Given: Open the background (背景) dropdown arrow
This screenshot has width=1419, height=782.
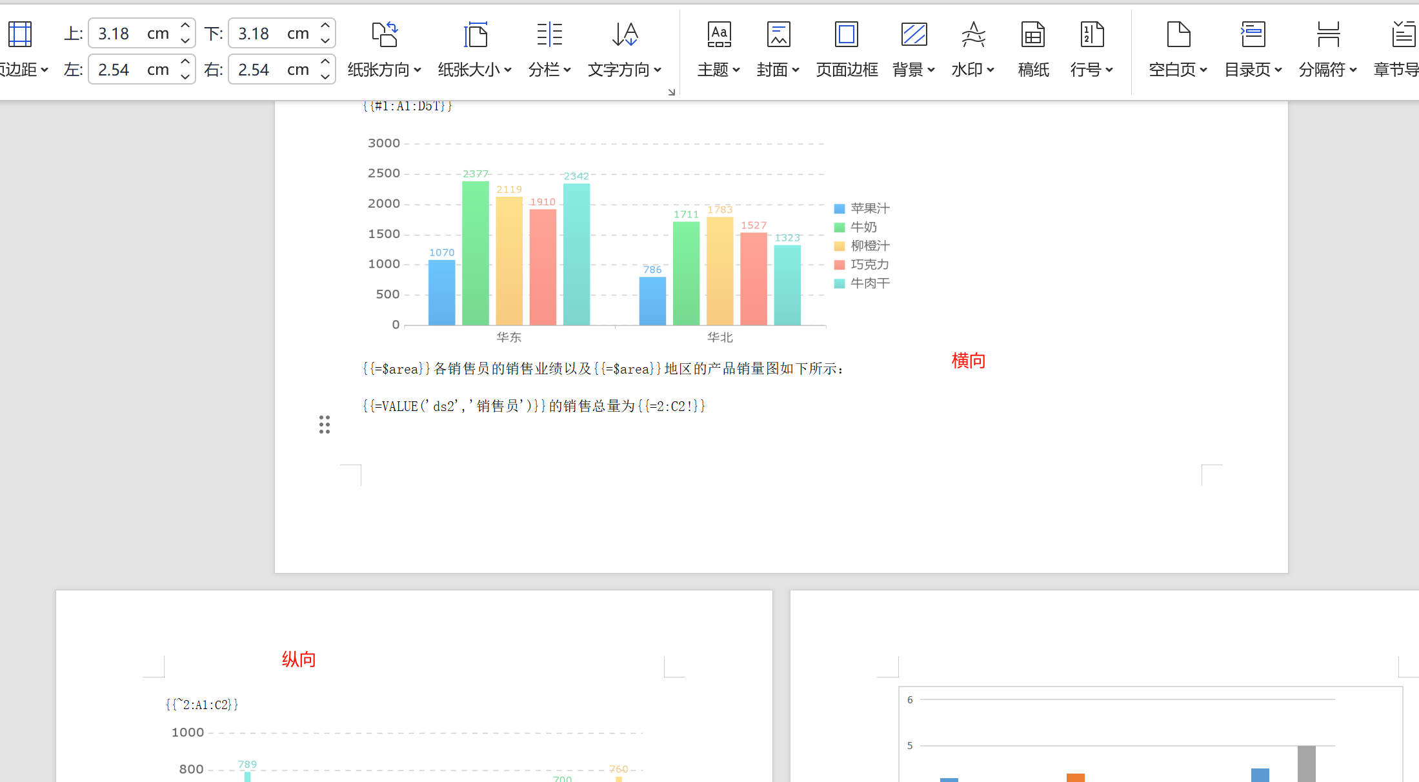Looking at the screenshot, I should pyautogui.click(x=931, y=70).
